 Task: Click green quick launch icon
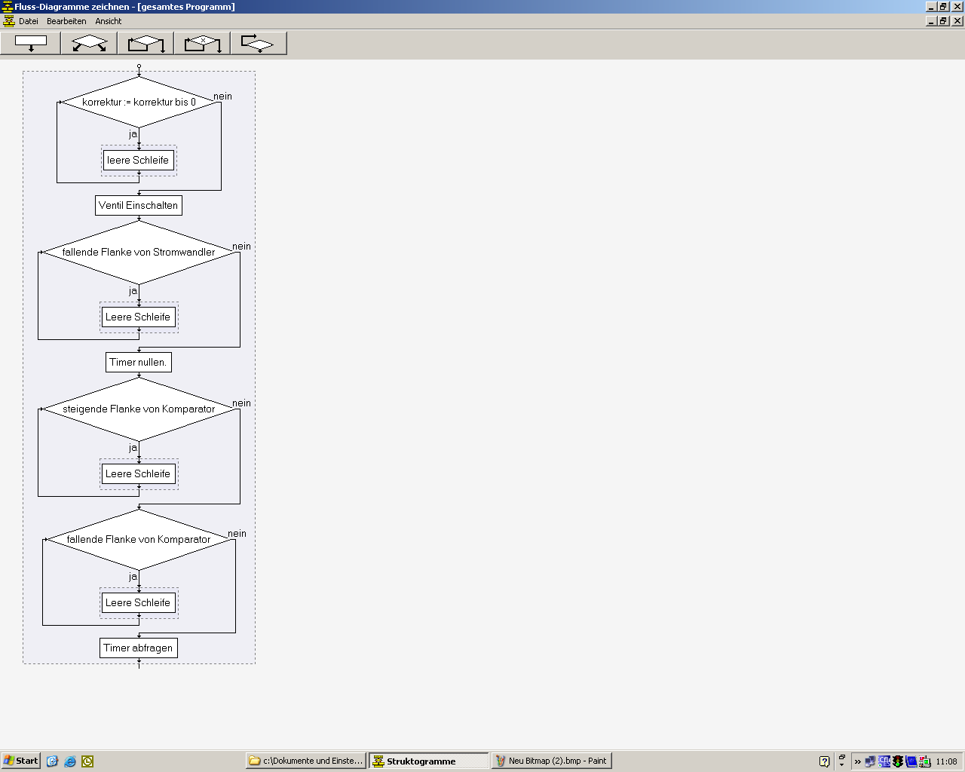[x=87, y=761]
